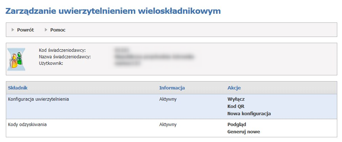The width and height of the screenshot is (342, 142).
Task: Open the Pomoc help link
Action: click(58, 30)
